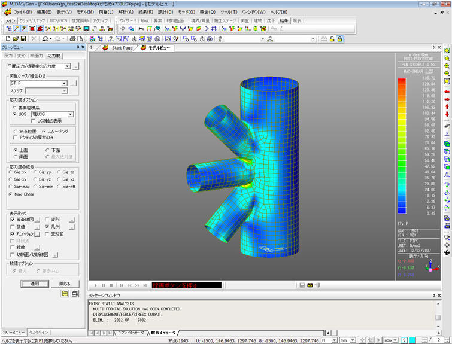
Task: Click the browse button beside ST: P dropdown
Action: [x=74, y=83]
